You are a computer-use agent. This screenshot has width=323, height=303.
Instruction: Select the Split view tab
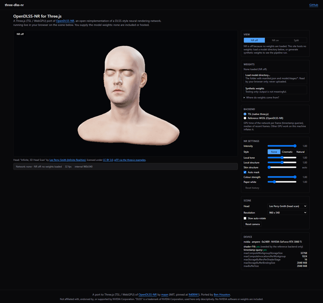(x=296, y=40)
